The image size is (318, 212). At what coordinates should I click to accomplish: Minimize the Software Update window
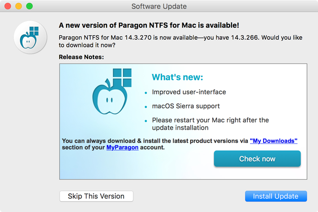(18, 6)
